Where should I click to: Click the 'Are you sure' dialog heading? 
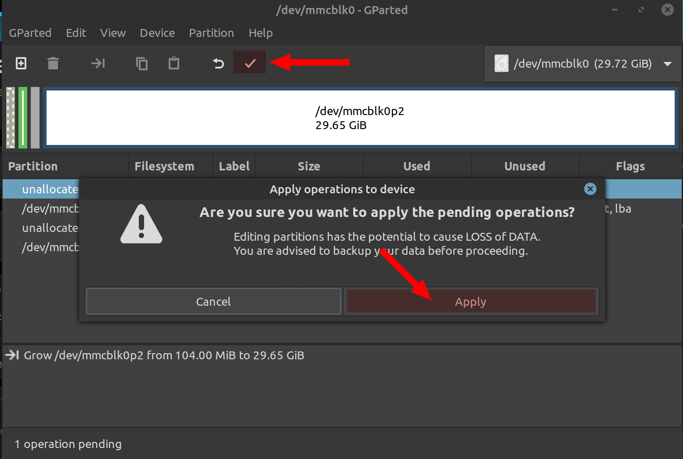387,212
